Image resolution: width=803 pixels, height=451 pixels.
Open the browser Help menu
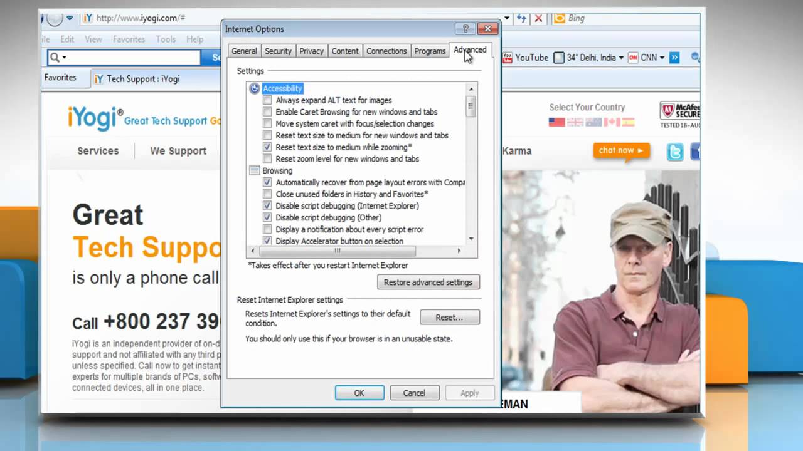tap(194, 39)
